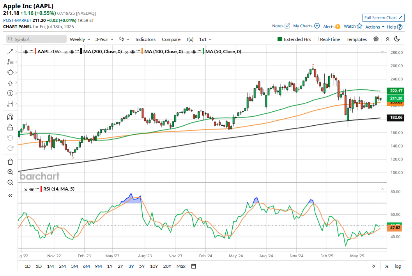The height and width of the screenshot is (276, 412).
Task: Switch to dark mode with moon icon
Action: [397, 39]
